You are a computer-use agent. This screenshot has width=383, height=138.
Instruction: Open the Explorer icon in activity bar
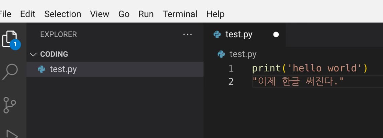[x=10, y=39]
